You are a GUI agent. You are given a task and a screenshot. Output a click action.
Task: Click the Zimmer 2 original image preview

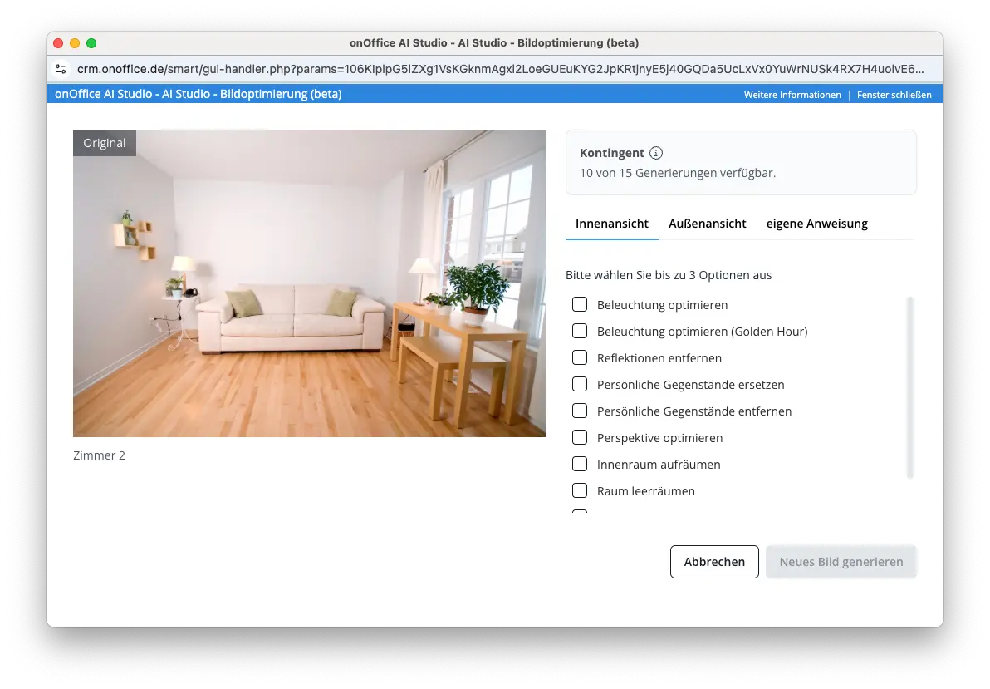tap(309, 283)
